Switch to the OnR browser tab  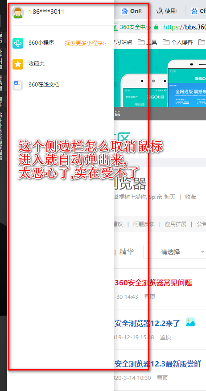132,11
